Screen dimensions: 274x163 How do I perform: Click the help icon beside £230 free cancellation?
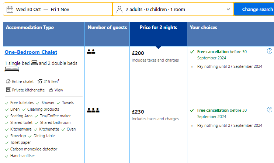(x=269, y=110)
